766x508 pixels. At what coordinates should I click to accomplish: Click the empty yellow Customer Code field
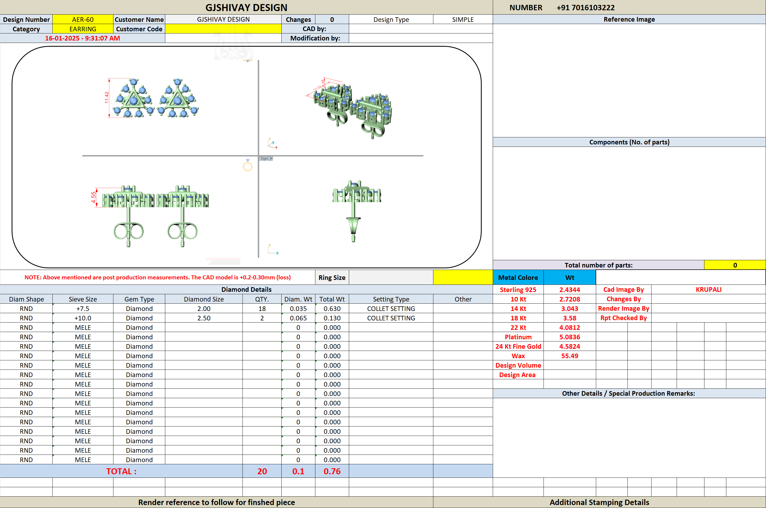[223, 29]
